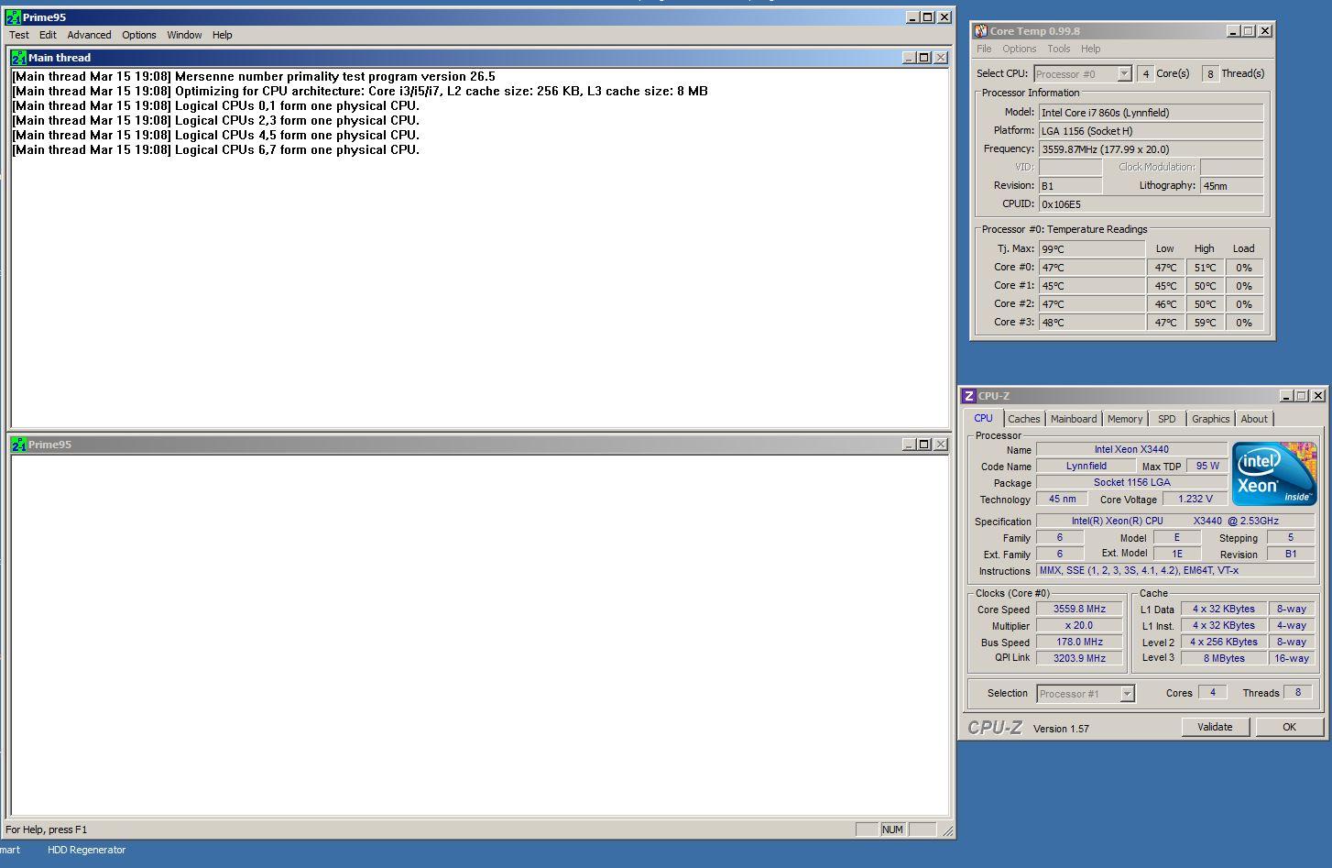The height and width of the screenshot is (868, 1332).
Task: Click the QPI Link 3203.9 MHz value
Action: [x=1079, y=658]
